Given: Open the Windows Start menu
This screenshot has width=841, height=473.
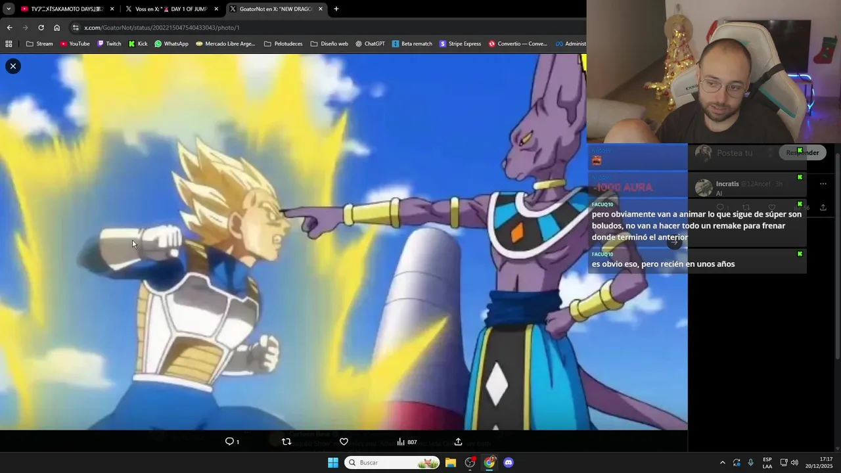Looking at the screenshot, I should click(333, 462).
